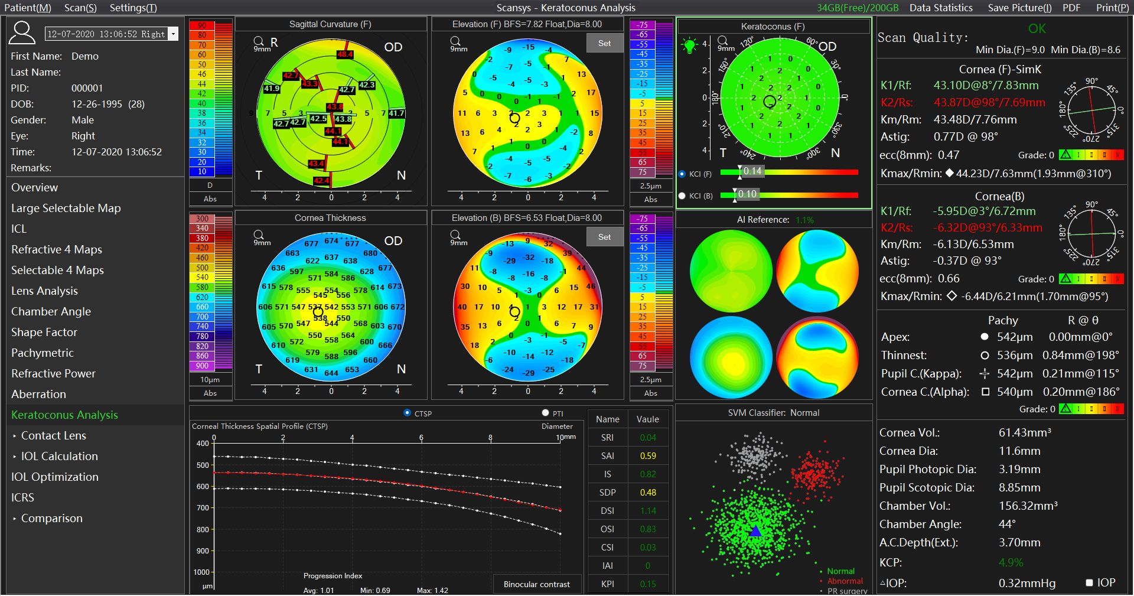Click the magnifier icon on Cornea Thickness map
1134x596 pixels.
pos(258,235)
